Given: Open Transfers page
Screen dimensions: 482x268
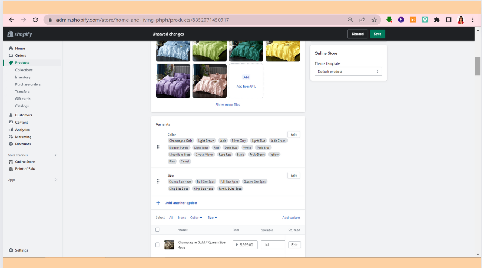Looking at the screenshot, I should 22,92.
